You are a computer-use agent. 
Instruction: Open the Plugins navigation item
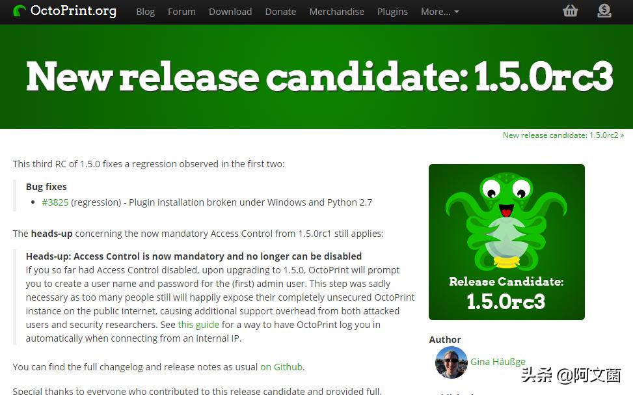[x=392, y=12]
